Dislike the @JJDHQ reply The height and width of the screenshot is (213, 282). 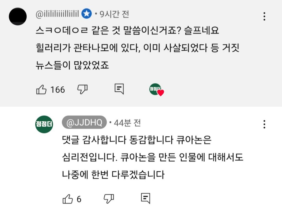(109, 198)
